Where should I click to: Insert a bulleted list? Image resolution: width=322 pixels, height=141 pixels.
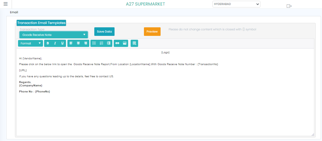pyautogui.click(x=94, y=43)
